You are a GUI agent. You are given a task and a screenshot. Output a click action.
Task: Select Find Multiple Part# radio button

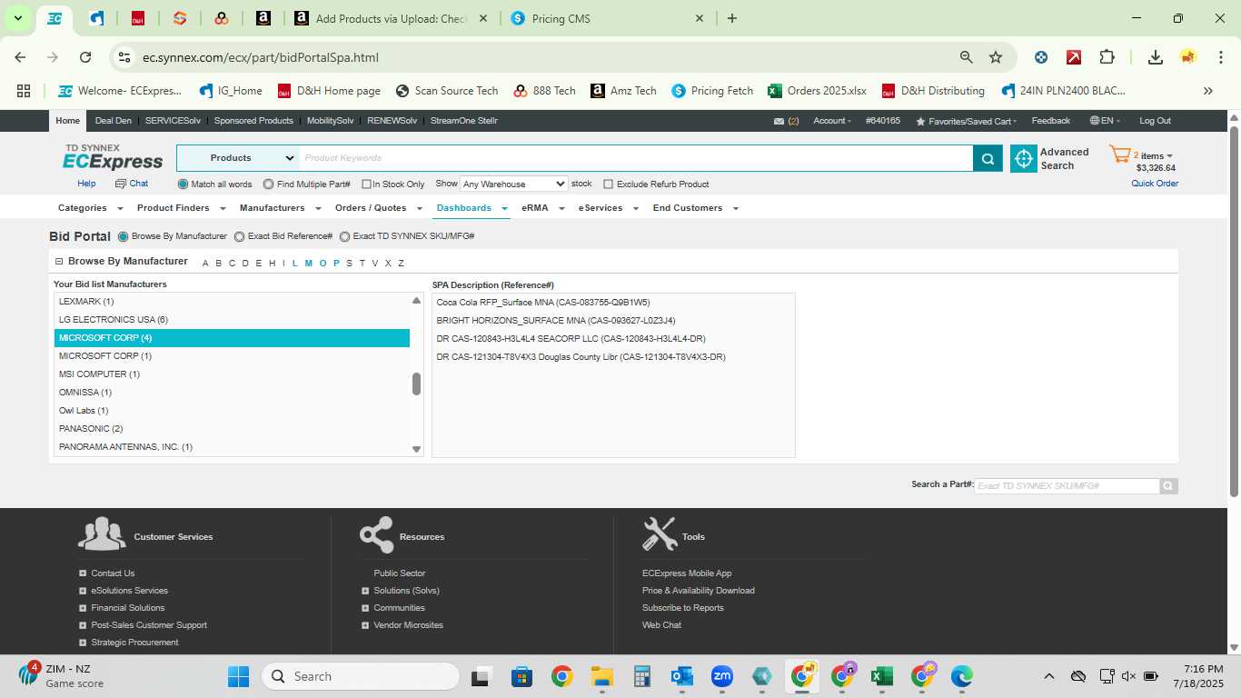[x=269, y=184]
